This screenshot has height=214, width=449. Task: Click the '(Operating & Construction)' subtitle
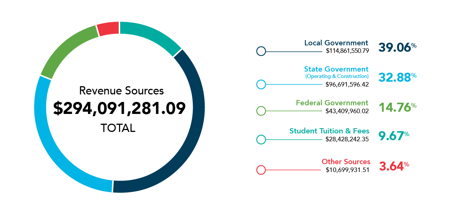pos(337,76)
